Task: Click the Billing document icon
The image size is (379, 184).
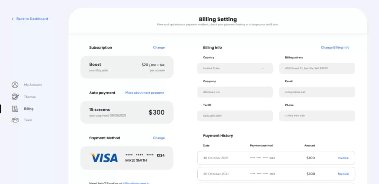Action: click(15, 109)
